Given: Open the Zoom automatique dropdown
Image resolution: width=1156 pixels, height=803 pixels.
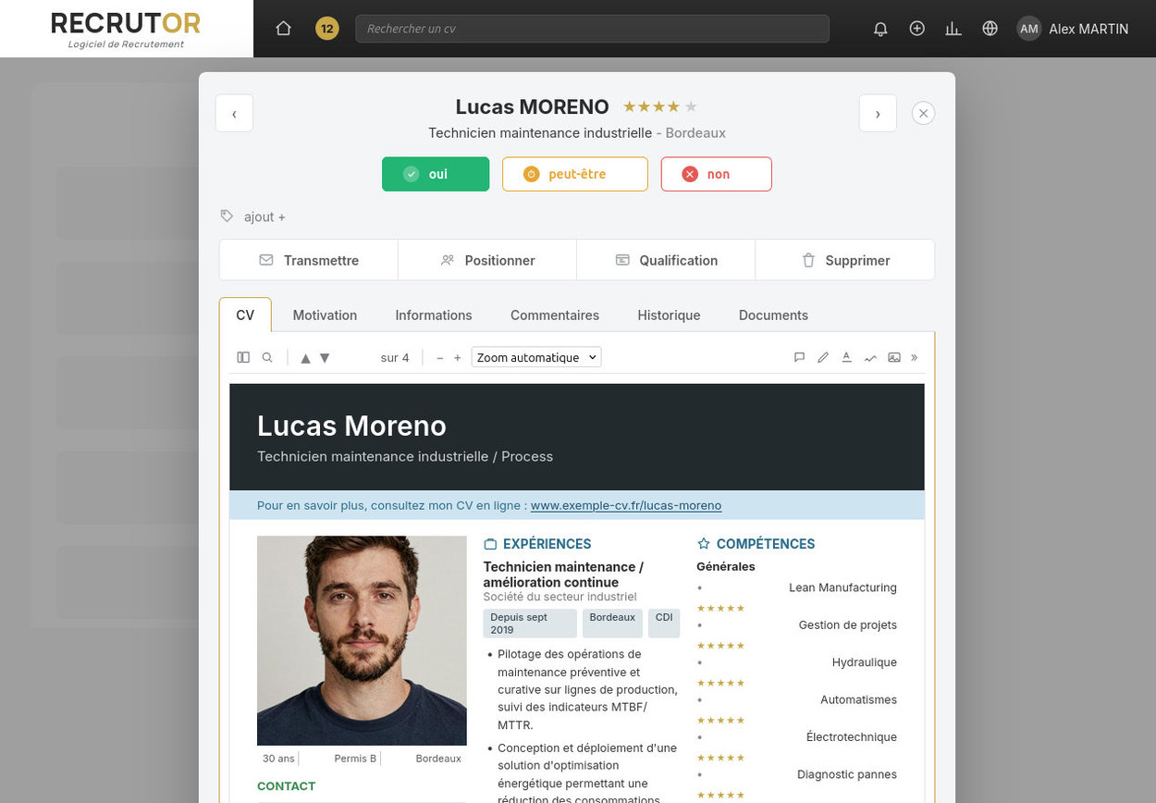Looking at the screenshot, I should (536, 357).
